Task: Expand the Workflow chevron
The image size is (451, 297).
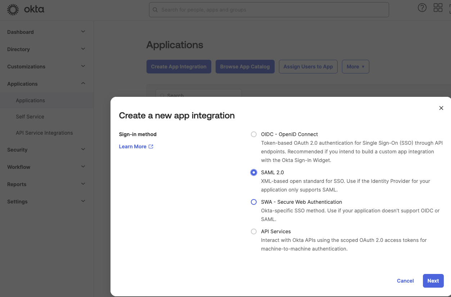Action: [83, 167]
